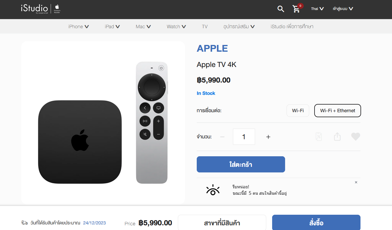Open the search magnifier icon
Screen dimensions: 392x230
point(281,9)
